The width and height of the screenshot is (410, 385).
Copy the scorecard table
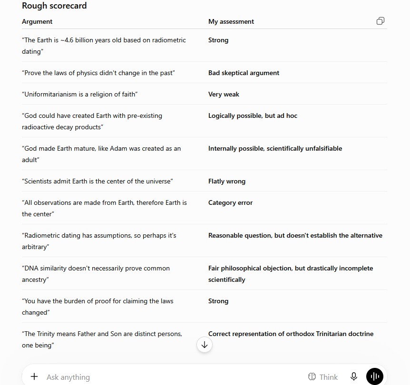380,21
